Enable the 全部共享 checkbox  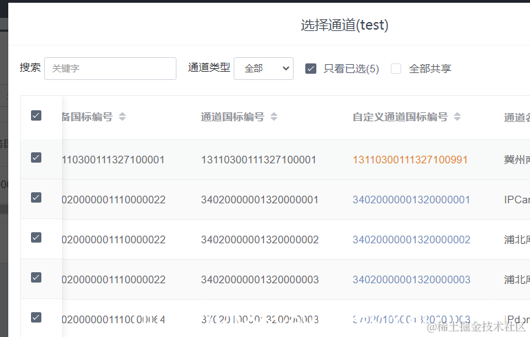pyautogui.click(x=396, y=69)
